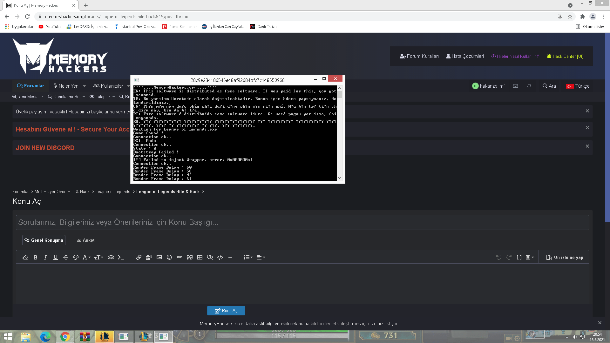Open the list options dropdown
Image resolution: width=610 pixels, height=343 pixels.
[x=248, y=257]
